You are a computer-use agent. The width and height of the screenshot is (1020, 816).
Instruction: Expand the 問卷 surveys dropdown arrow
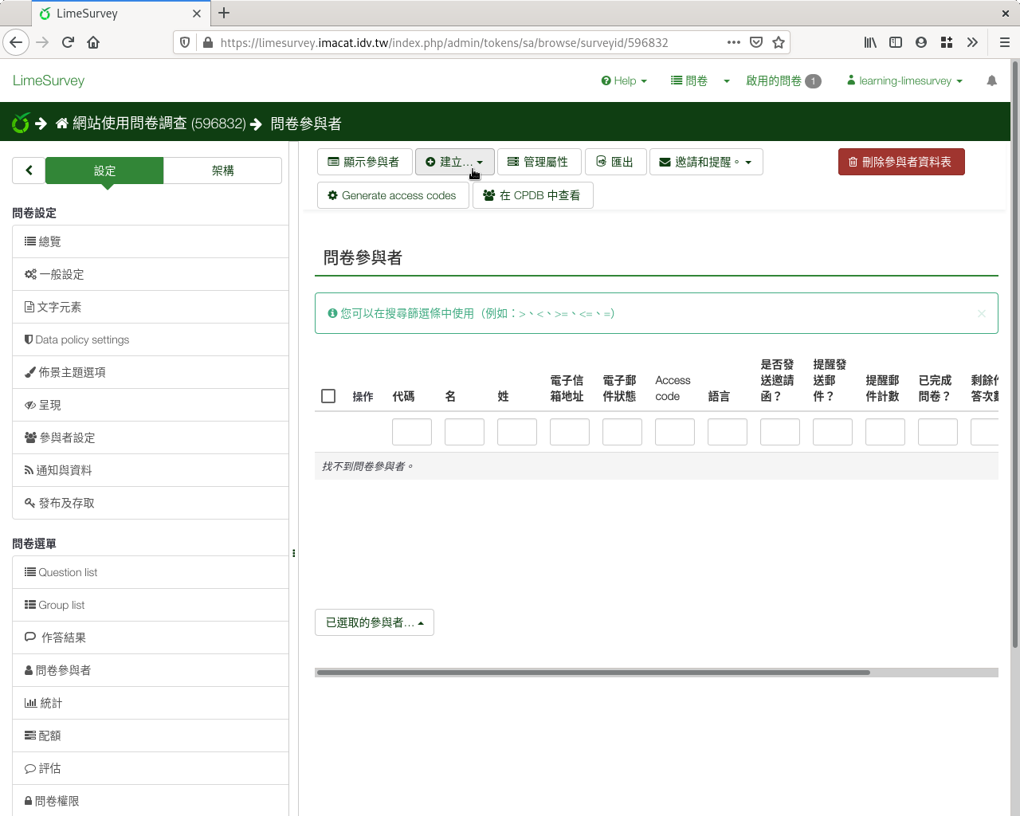pos(727,81)
